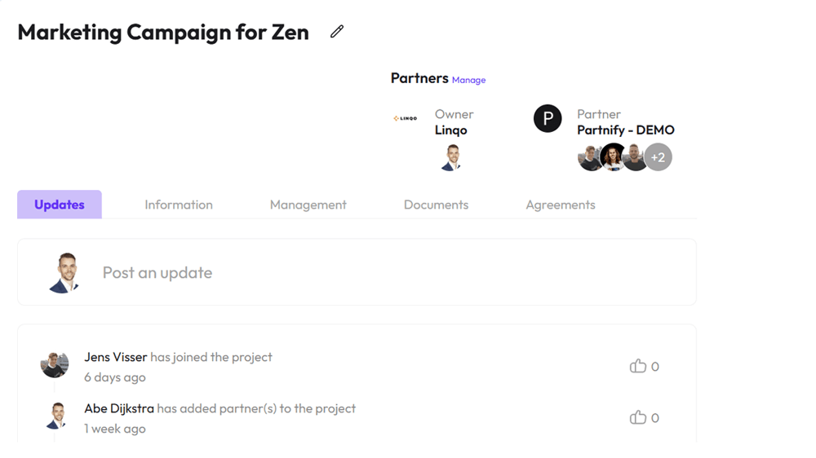Select the Agreements tab
816x458 pixels.
[x=561, y=205]
